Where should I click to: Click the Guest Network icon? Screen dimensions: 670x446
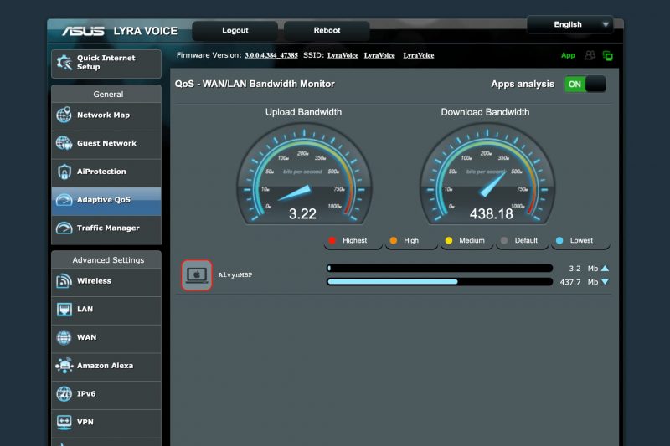[x=64, y=143]
